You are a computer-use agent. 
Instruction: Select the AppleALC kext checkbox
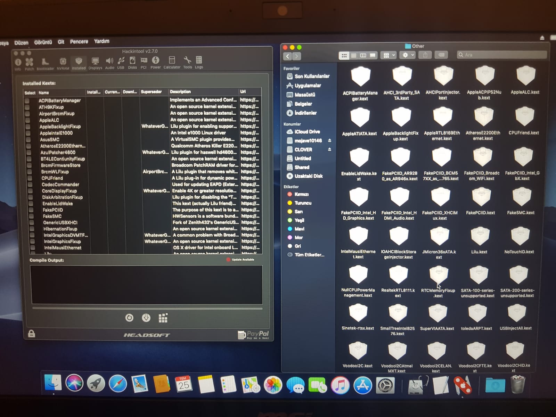(27, 120)
